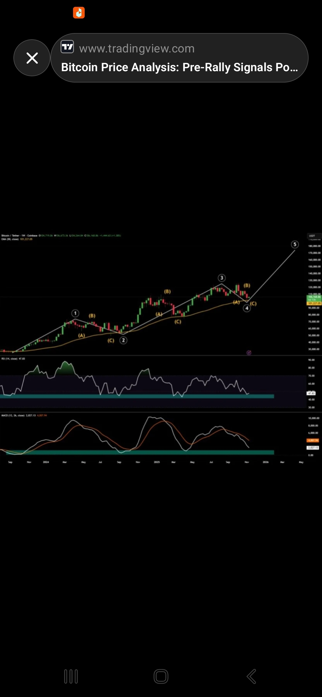Go to home via navigation bar button
Viewport: 322px width, 697px height.
161,676
